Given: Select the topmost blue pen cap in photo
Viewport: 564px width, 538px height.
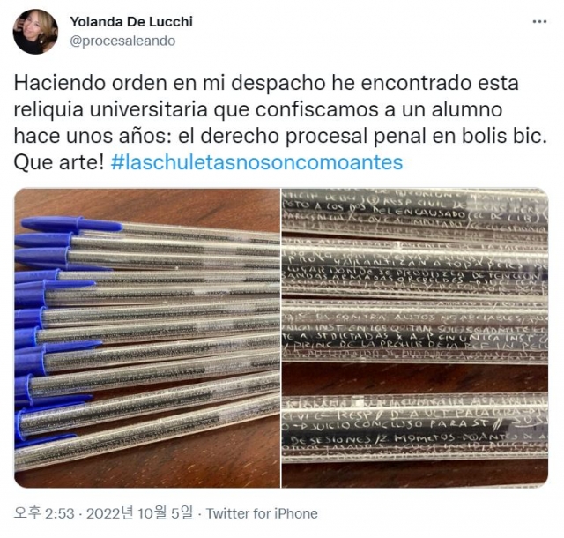Looking at the screenshot, I should 71,224.
